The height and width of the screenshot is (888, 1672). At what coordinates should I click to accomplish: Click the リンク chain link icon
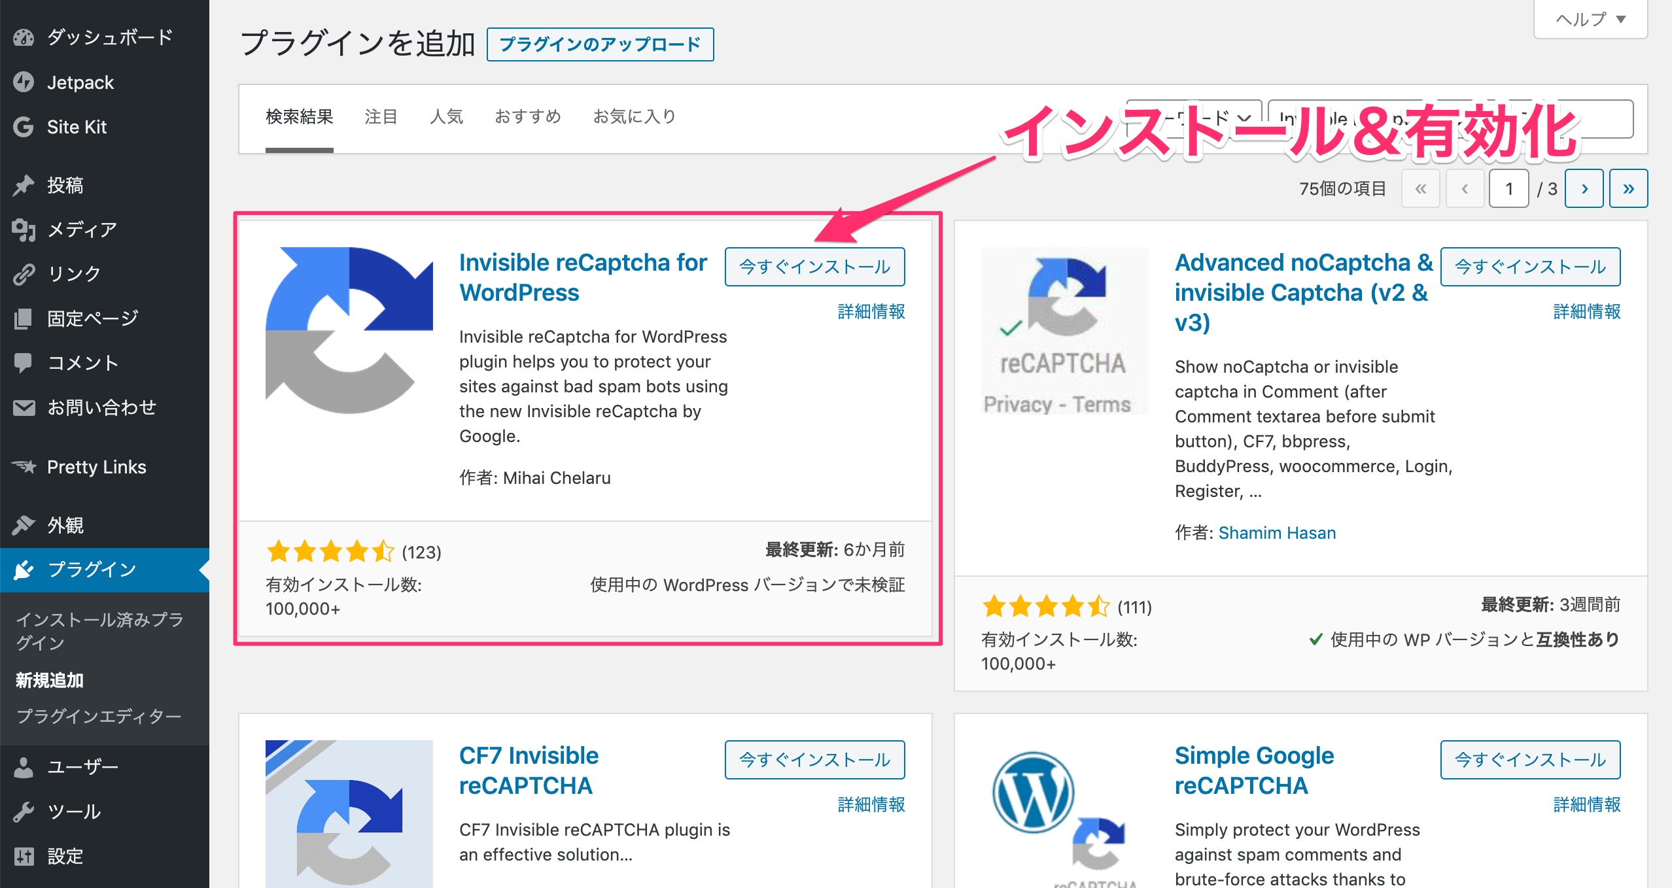24,274
